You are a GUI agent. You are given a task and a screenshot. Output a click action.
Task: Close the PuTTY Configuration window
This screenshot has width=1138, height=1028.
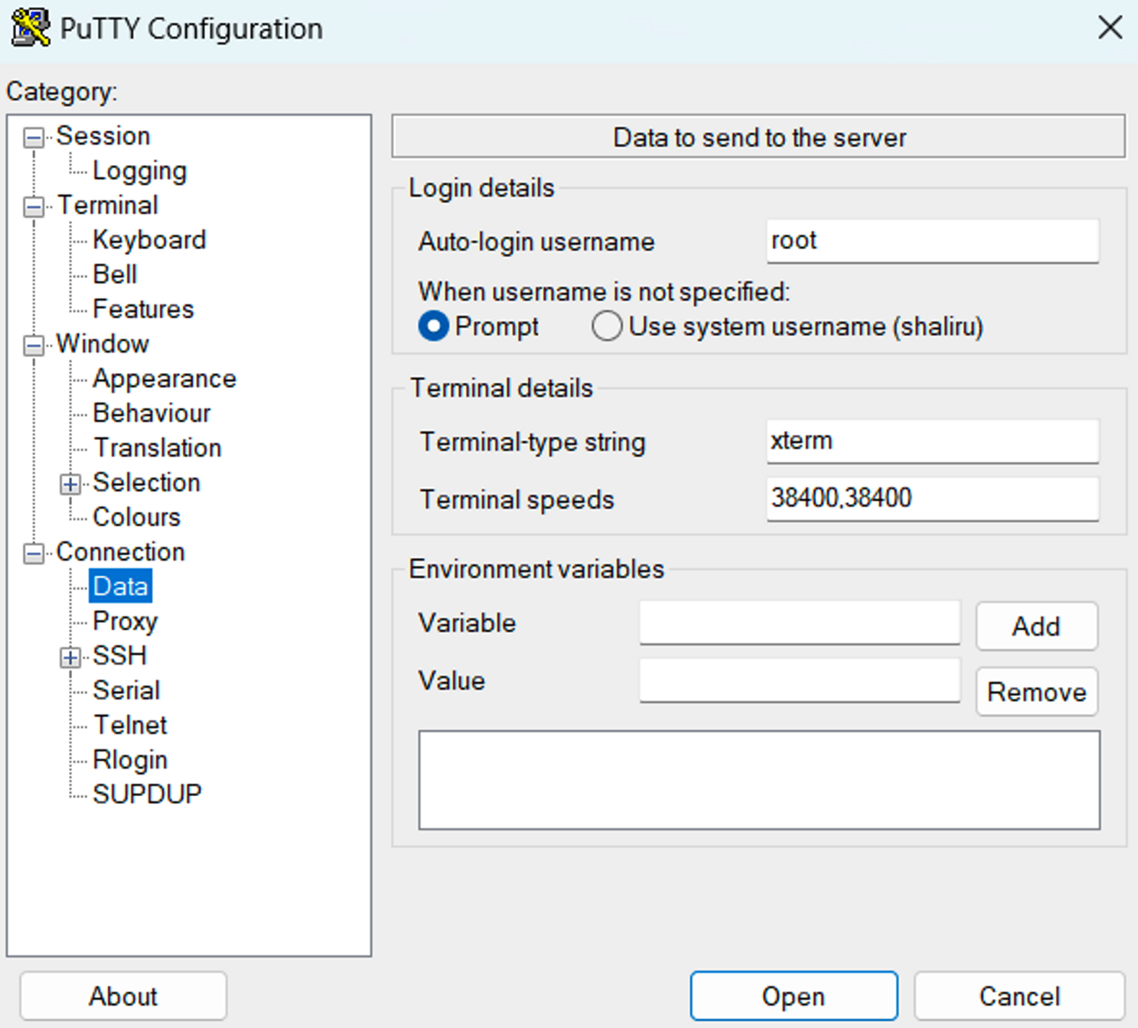1110,28
